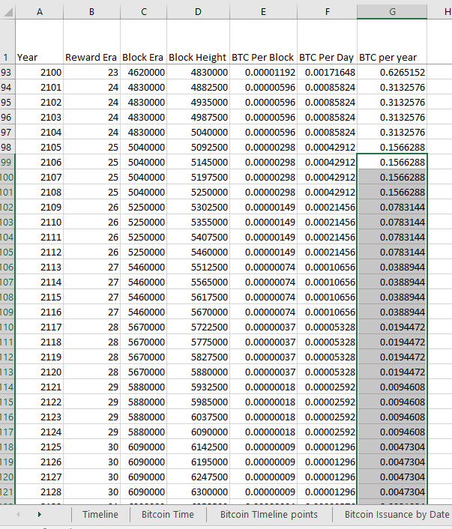
Task: Select cell with value 0.6265152
Action: (392, 72)
